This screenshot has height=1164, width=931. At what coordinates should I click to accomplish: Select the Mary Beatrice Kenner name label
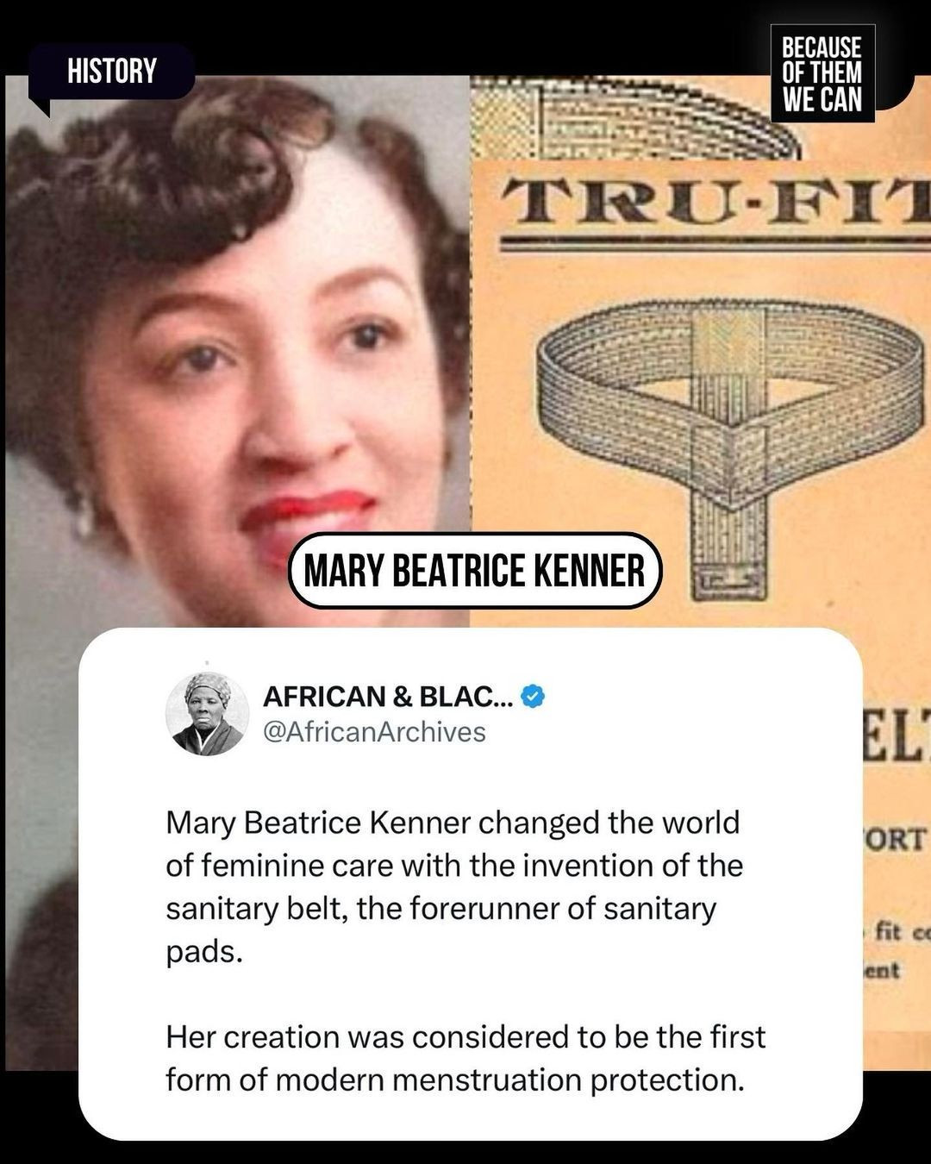point(475,571)
